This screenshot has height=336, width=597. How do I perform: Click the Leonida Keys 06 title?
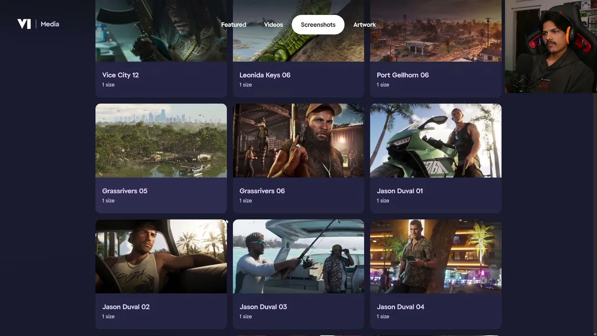click(x=265, y=75)
